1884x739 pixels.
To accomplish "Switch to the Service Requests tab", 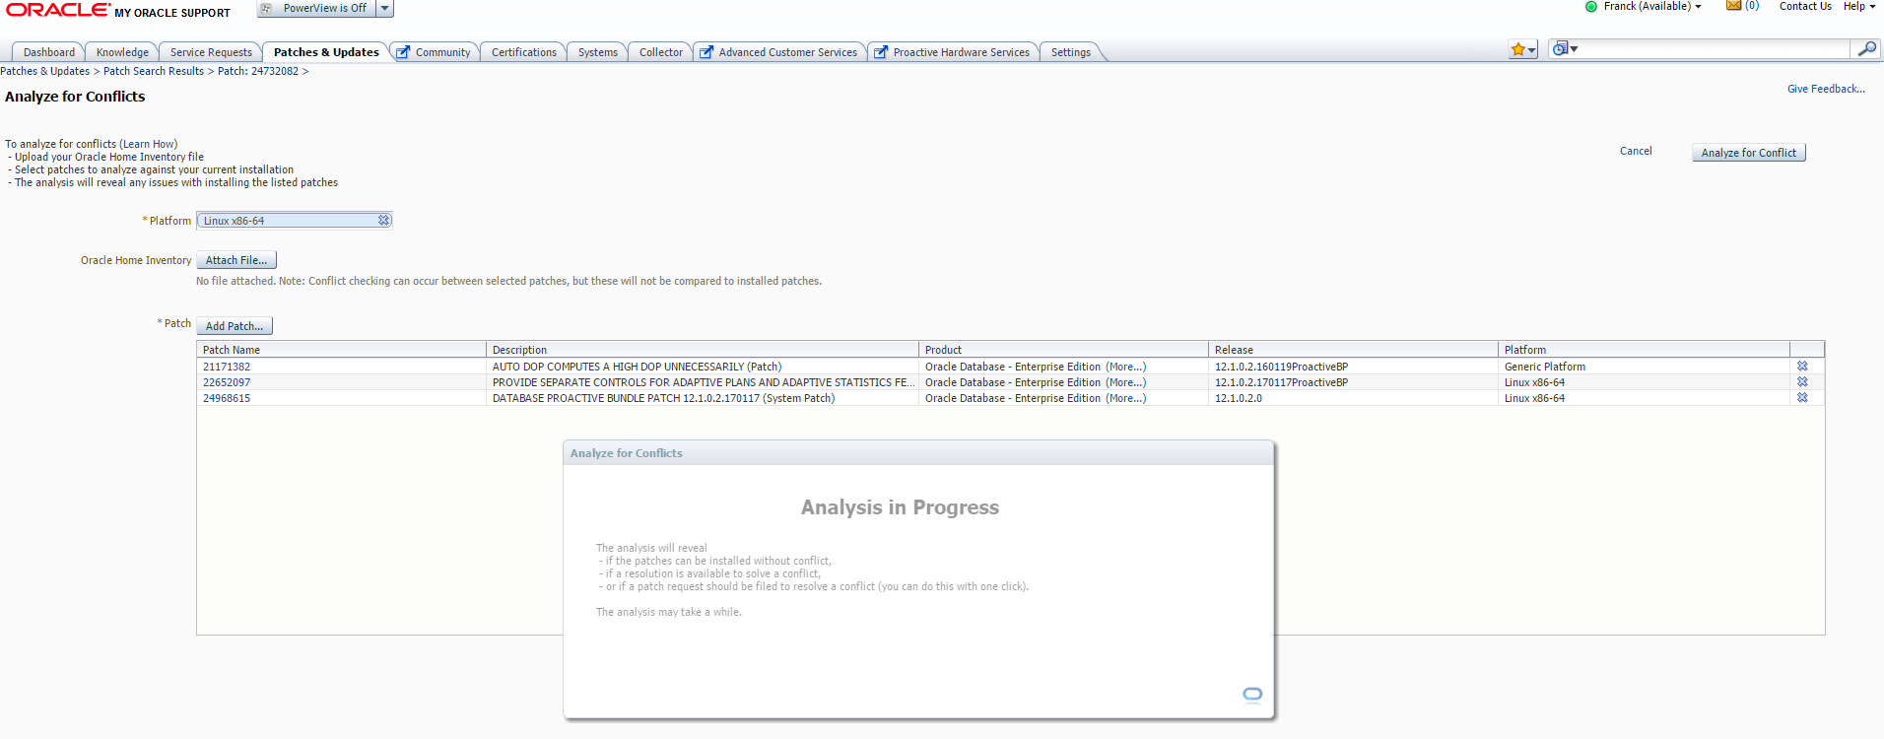I will coord(211,52).
